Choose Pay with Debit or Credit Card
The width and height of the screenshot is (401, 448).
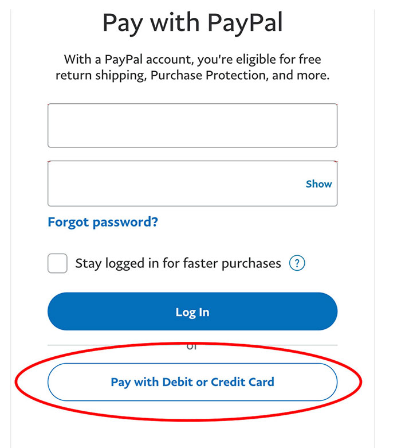point(192,382)
